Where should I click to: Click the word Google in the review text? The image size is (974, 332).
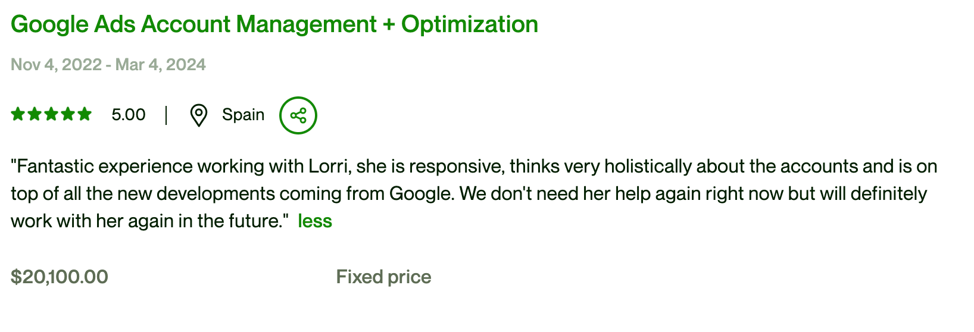[x=420, y=194]
